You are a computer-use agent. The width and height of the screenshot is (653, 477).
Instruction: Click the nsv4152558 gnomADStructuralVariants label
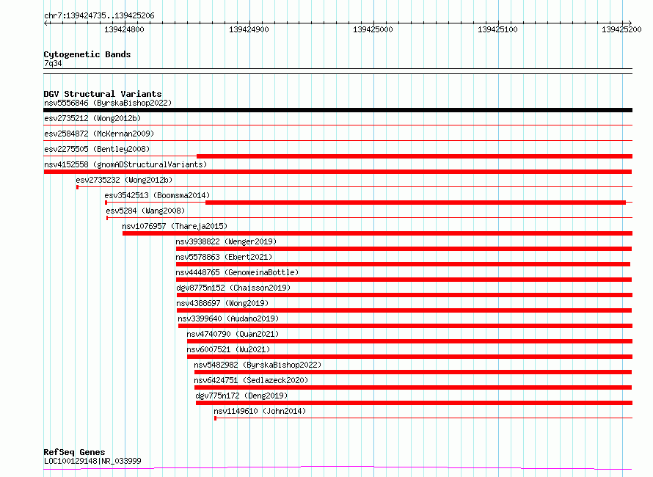click(x=125, y=164)
